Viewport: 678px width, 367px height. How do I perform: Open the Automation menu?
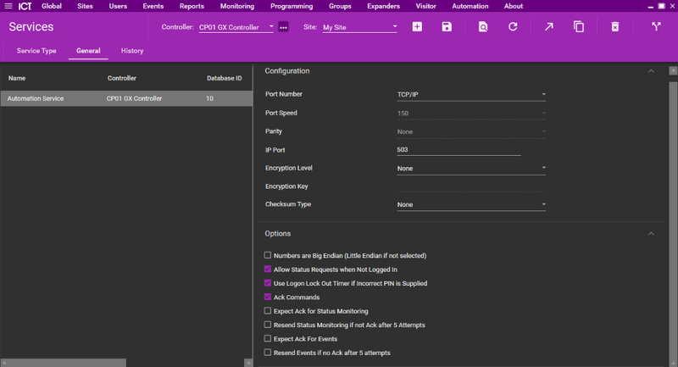(x=470, y=6)
